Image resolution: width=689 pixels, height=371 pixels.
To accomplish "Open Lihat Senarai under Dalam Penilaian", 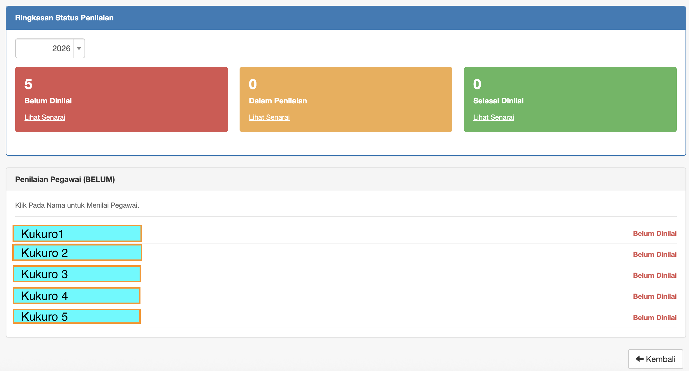I will click(x=269, y=117).
